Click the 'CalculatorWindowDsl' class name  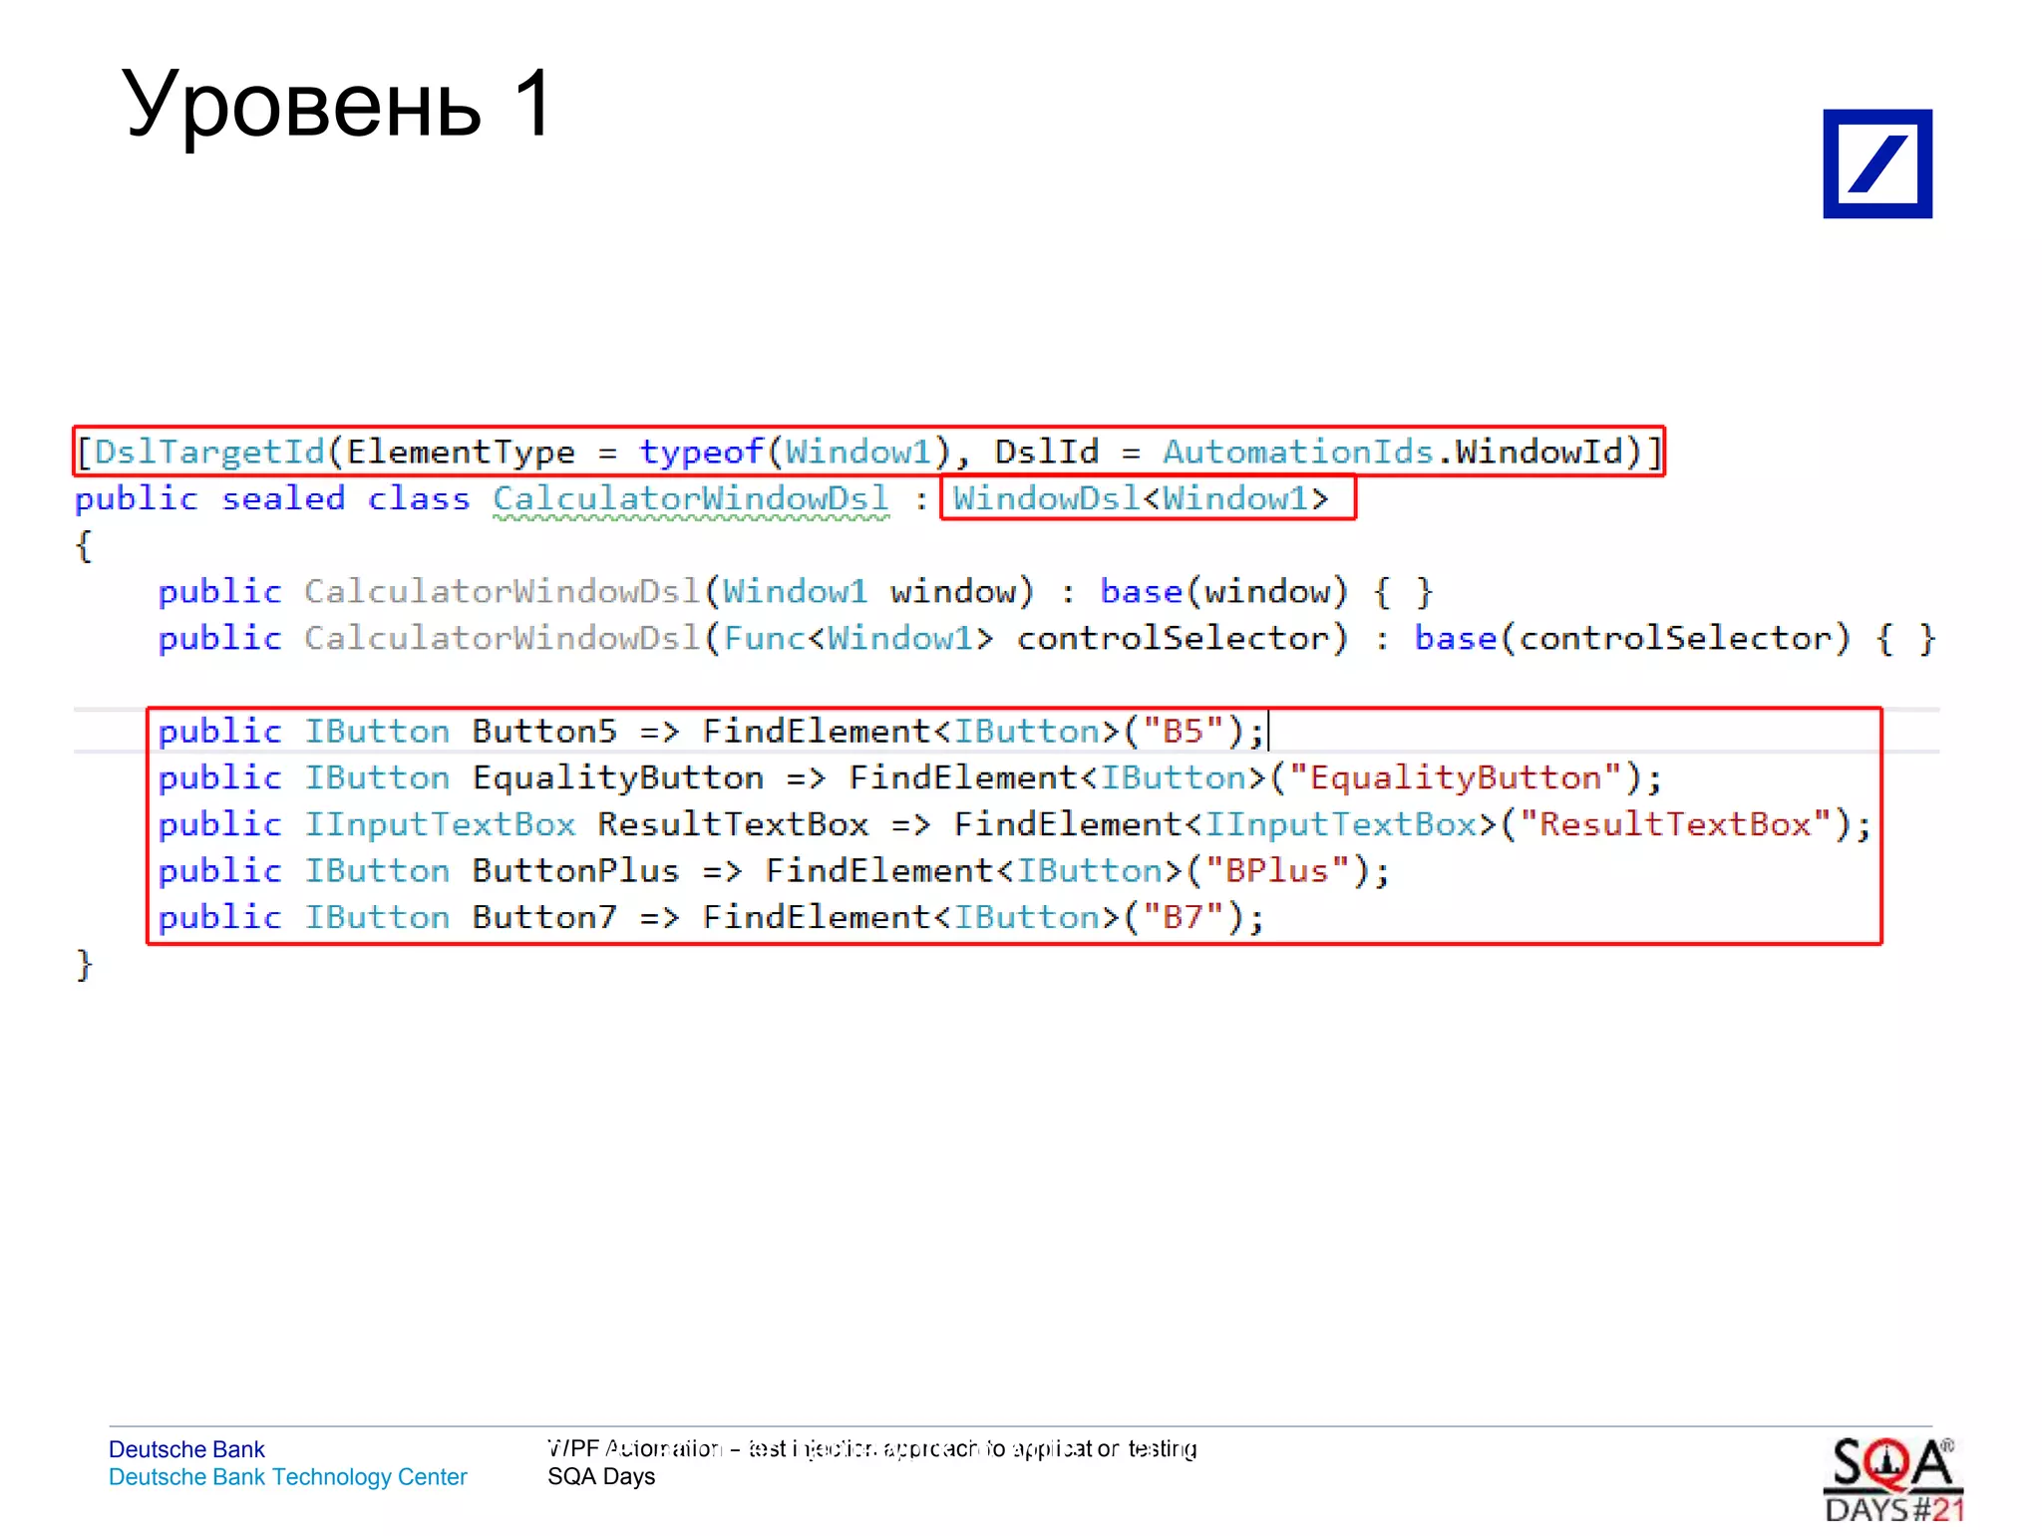(691, 498)
